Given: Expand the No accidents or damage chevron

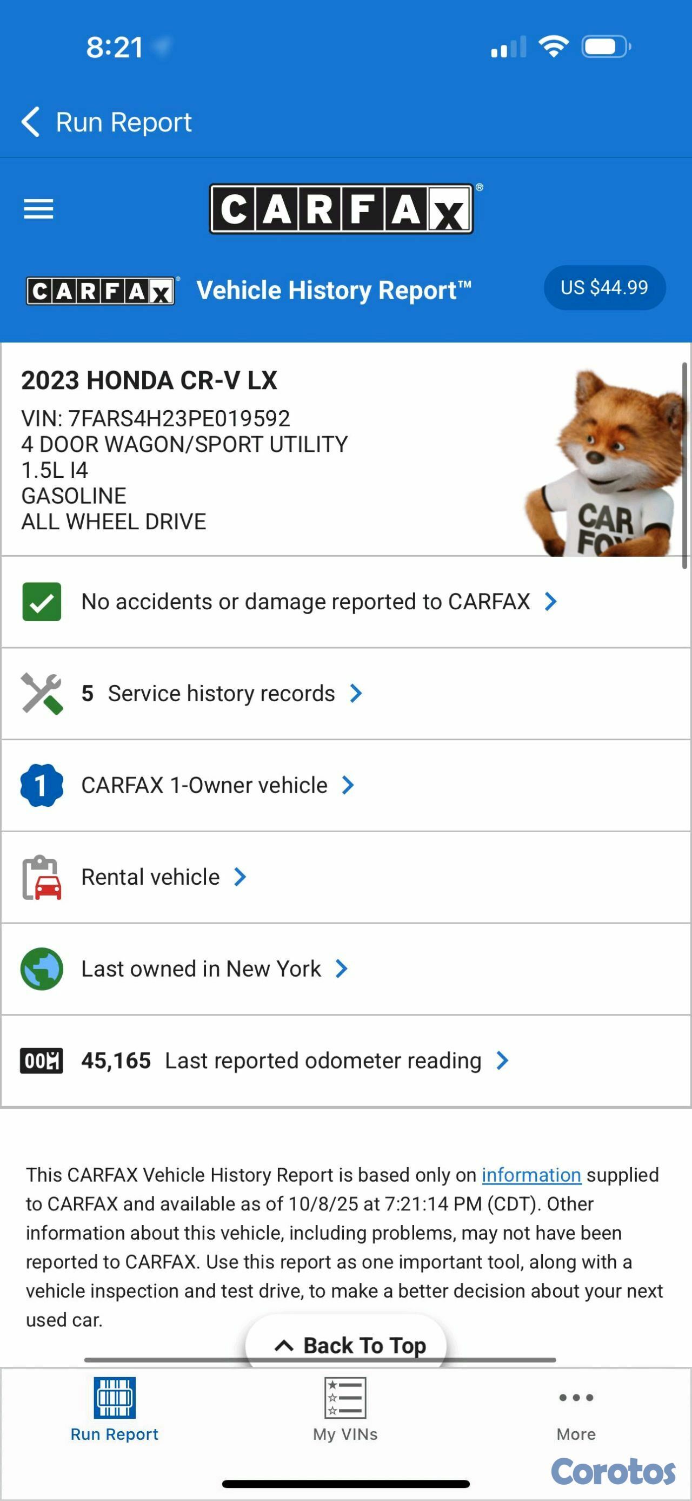Looking at the screenshot, I should (x=550, y=601).
